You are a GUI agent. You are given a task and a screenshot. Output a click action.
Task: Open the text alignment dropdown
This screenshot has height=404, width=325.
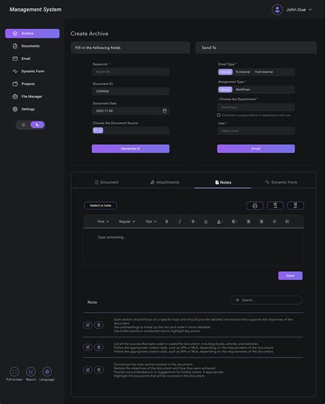click(234, 222)
